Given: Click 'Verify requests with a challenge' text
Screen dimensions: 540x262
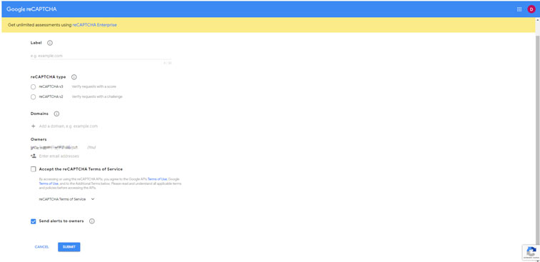Looking at the screenshot, I should (96, 97).
